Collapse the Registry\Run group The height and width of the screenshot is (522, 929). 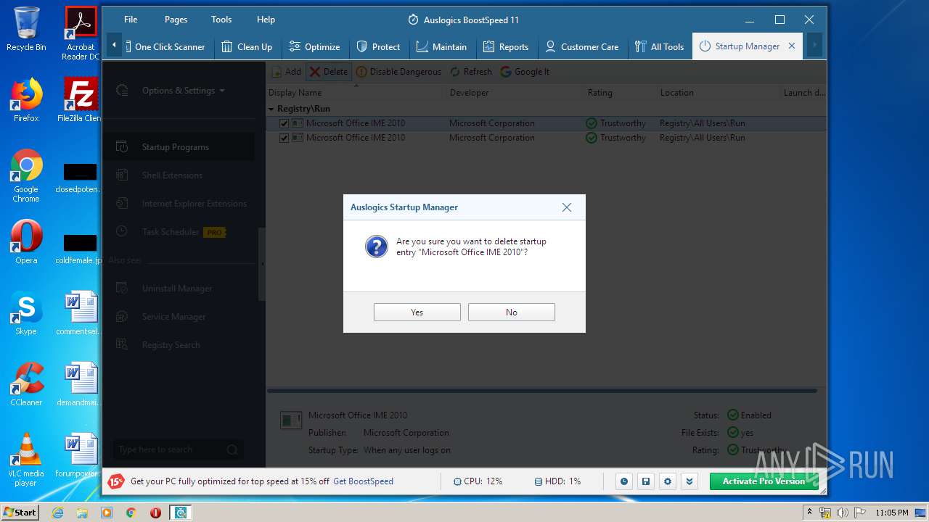click(271, 109)
